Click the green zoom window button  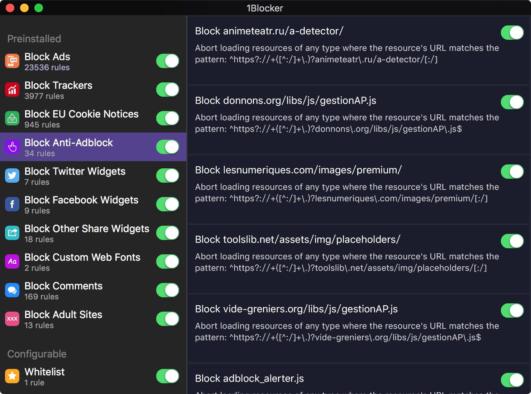(39, 8)
